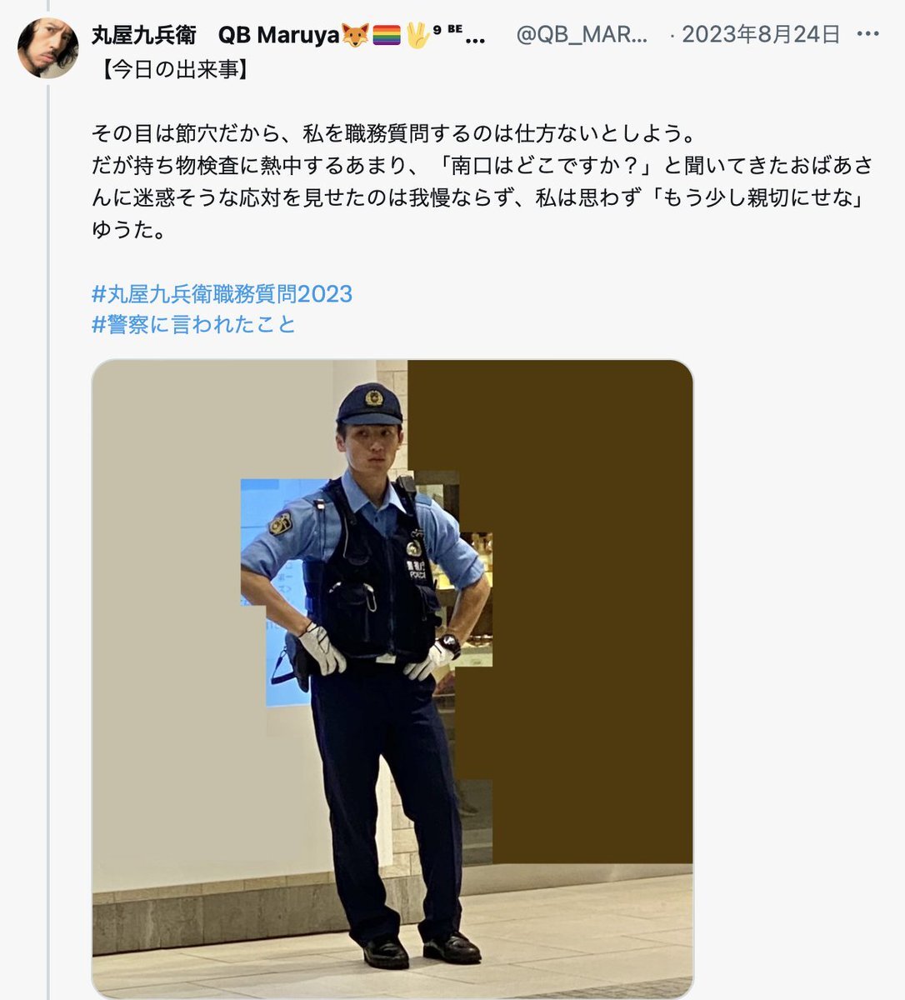
Task: Click the vertical thread line below avatar
Action: click(48, 542)
